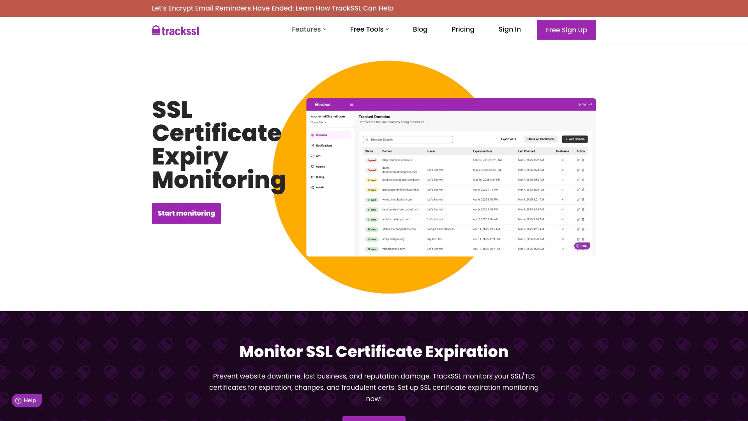Click the hamburger menu icon in the dashboard preview
This screenshot has width=748, height=421.
pyautogui.click(x=352, y=104)
